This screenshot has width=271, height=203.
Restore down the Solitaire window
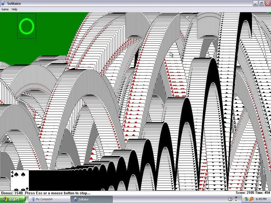[261, 3]
